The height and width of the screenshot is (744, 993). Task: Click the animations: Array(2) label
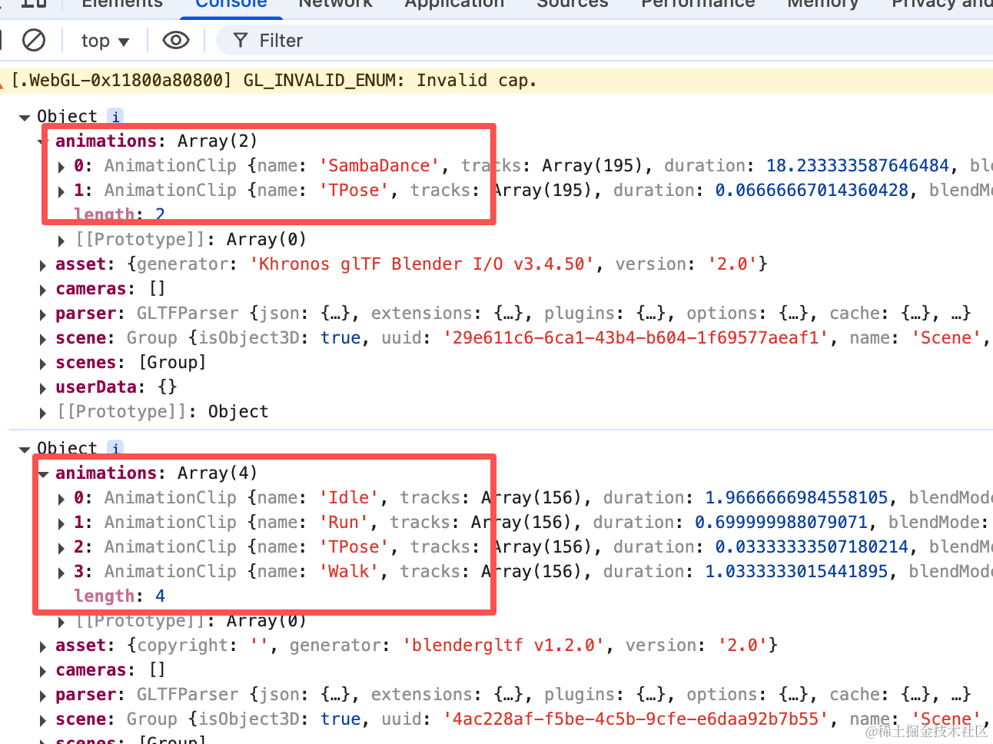(x=156, y=141)
